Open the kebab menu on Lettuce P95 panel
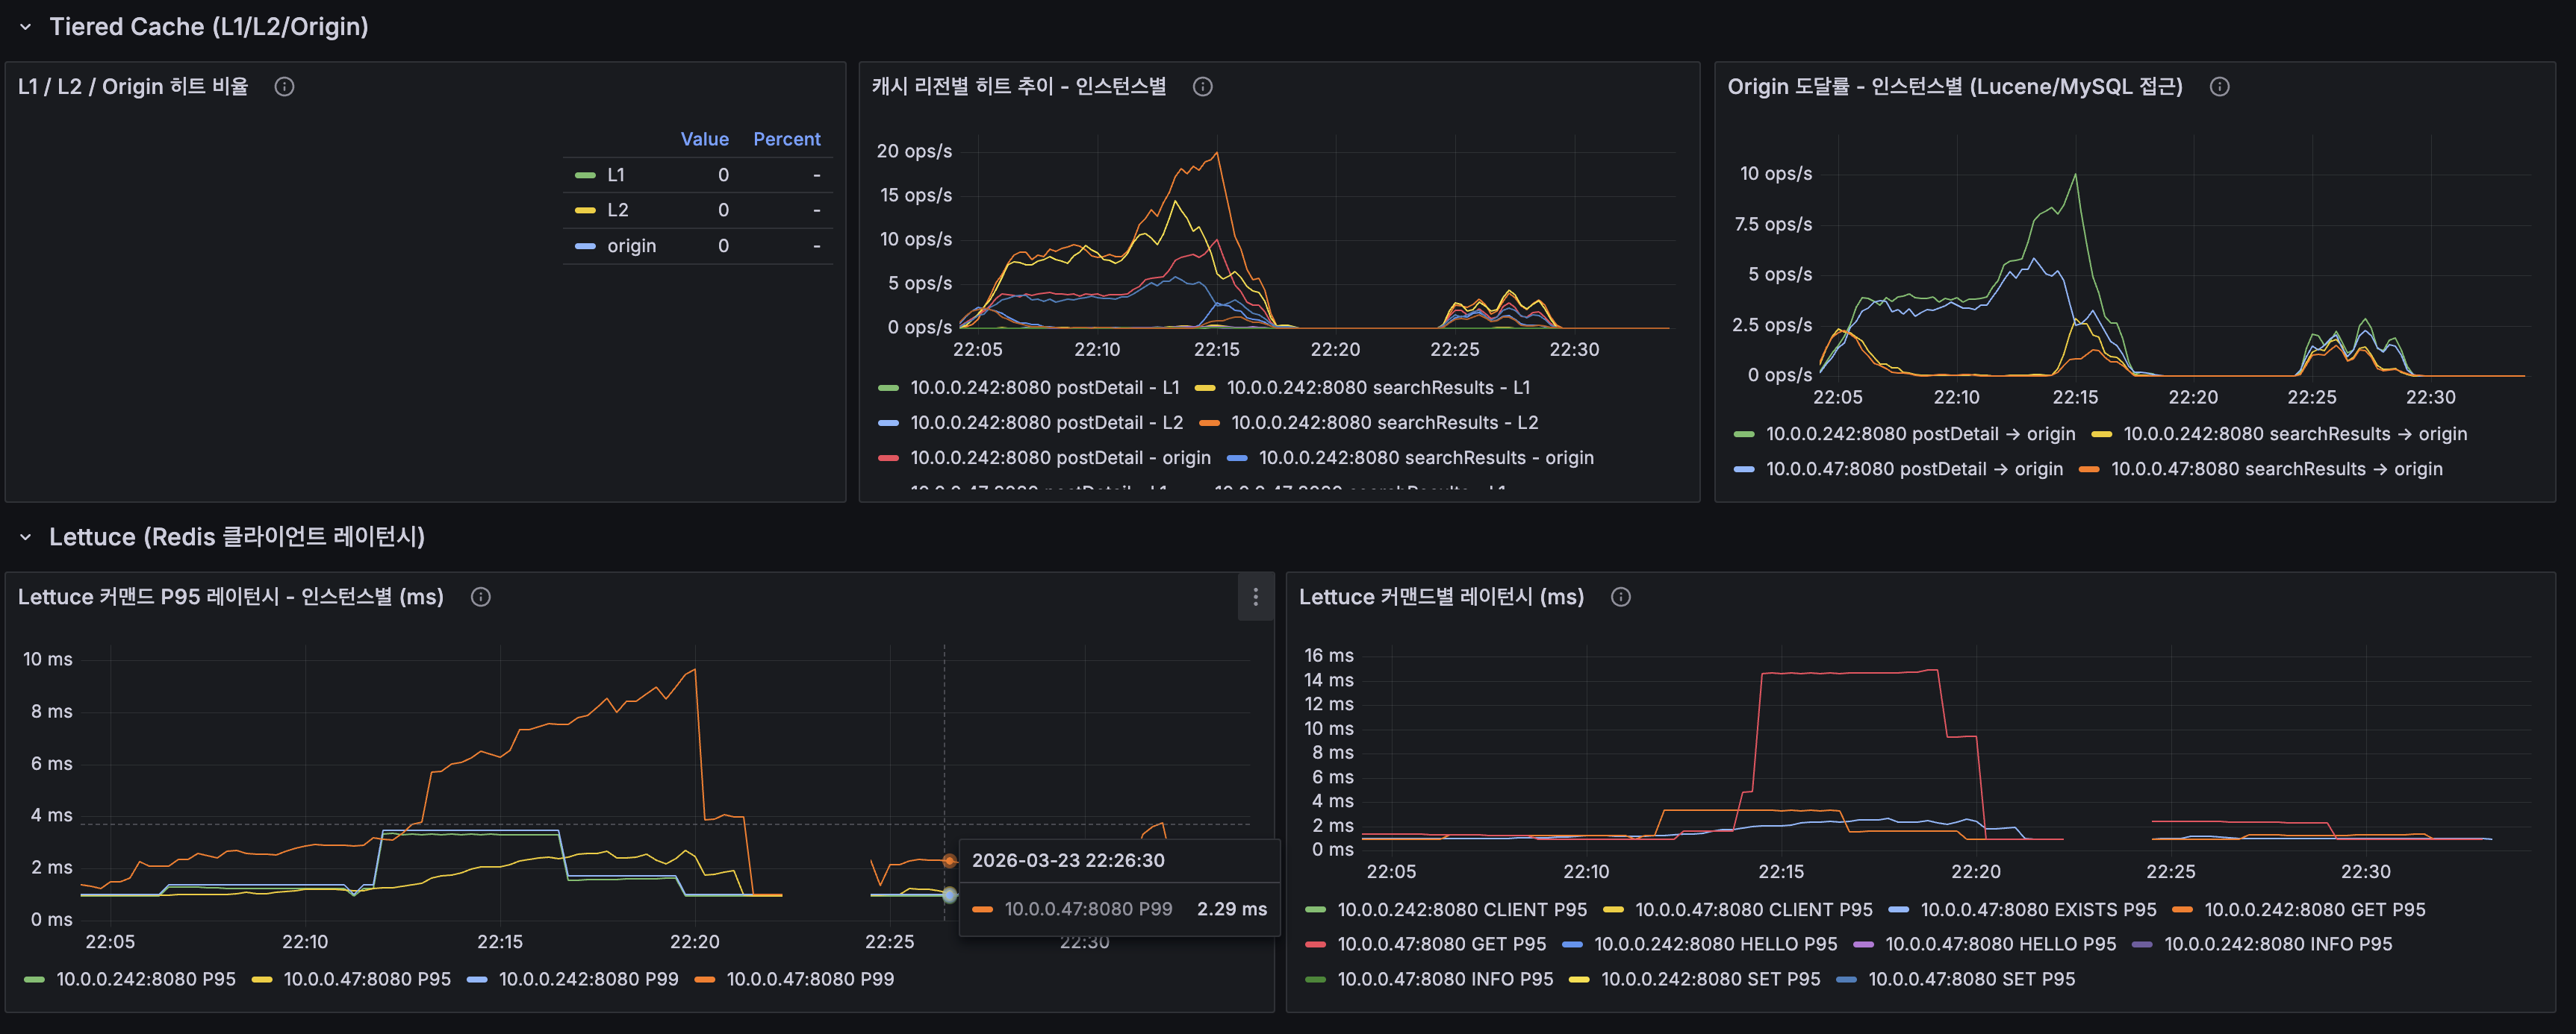This screenshot has height=1034, width=2576. coord(1255,596)
